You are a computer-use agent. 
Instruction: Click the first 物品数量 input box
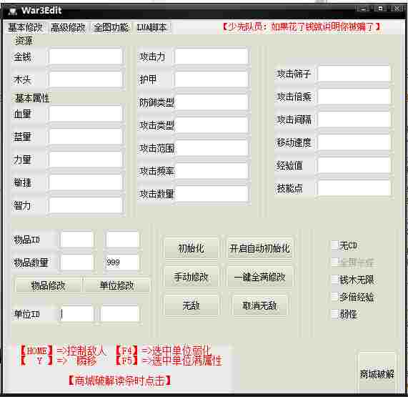(x=76, y=262)
